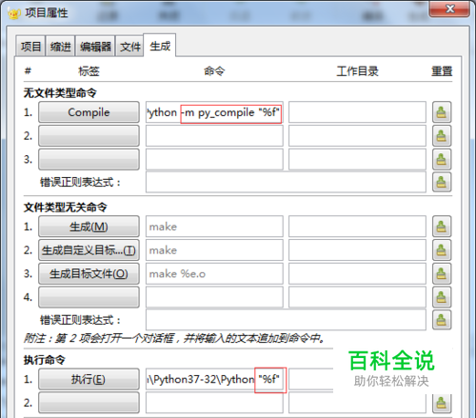Reset filetype command row 2
Screen dimensions: 476x418
[442, 136]
